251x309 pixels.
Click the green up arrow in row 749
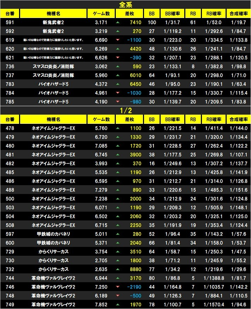click(118, 304)
